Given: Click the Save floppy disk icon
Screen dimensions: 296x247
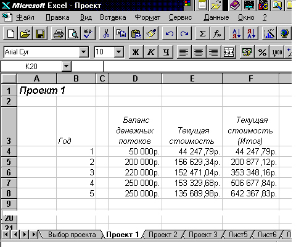Looking at the screenshot, I should pyautogui.click(x=40, y=33).
